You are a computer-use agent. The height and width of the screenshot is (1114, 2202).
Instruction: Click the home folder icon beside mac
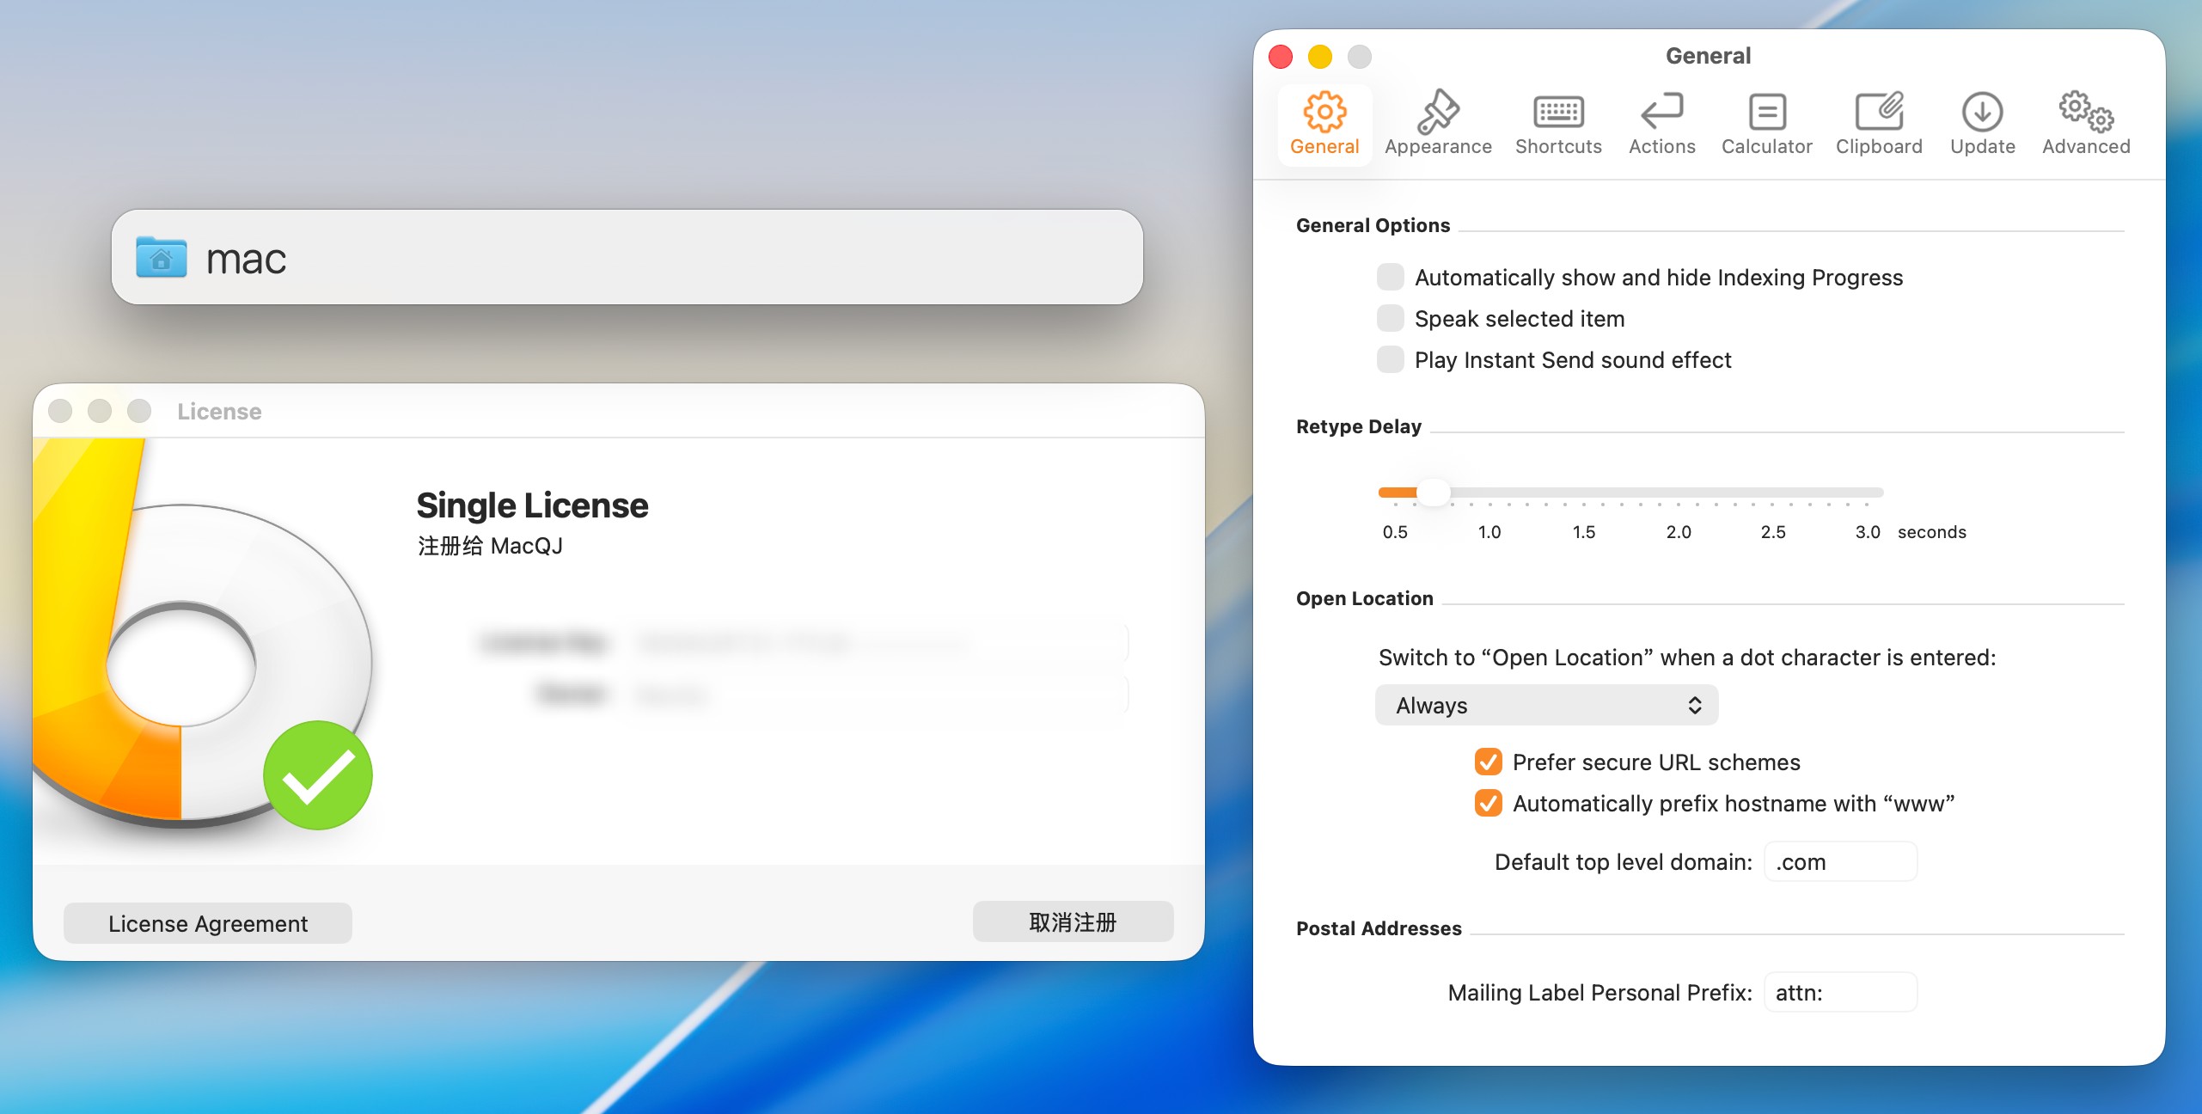click(x=162, y=258)
